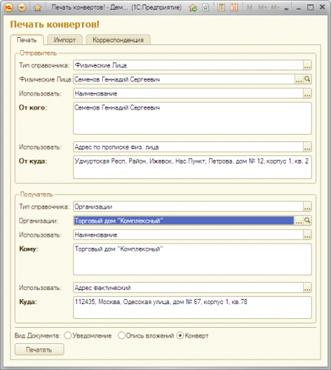
Task: Click into the Куда address text field
Action: (x=192, y=308)
